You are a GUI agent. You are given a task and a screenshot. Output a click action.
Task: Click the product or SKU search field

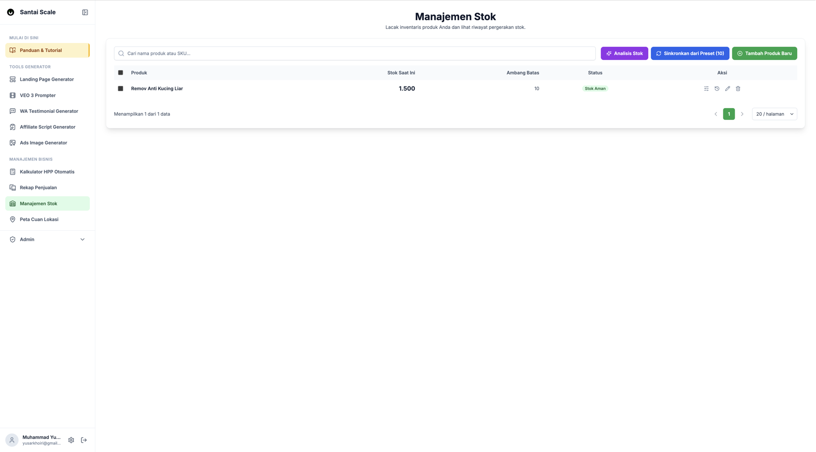click(x=354, y=53)
